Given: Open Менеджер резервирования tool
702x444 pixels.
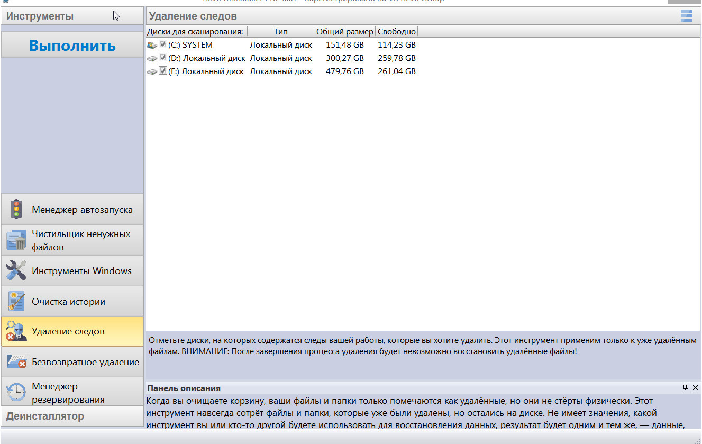Looking at the screenshot, I should coord(72,392).
